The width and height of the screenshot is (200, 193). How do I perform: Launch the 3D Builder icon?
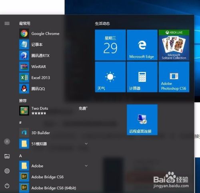tap(24, 133)
